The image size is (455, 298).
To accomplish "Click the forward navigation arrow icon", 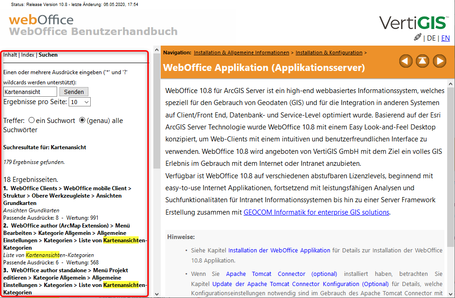I will pos(438,61).
